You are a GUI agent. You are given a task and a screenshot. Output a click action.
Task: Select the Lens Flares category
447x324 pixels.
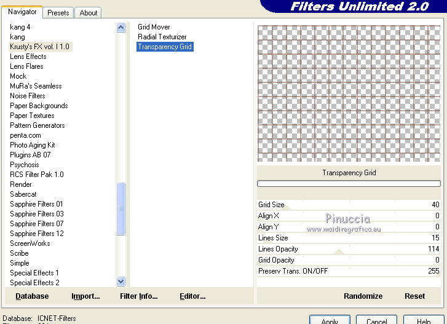tap(26, 66)
